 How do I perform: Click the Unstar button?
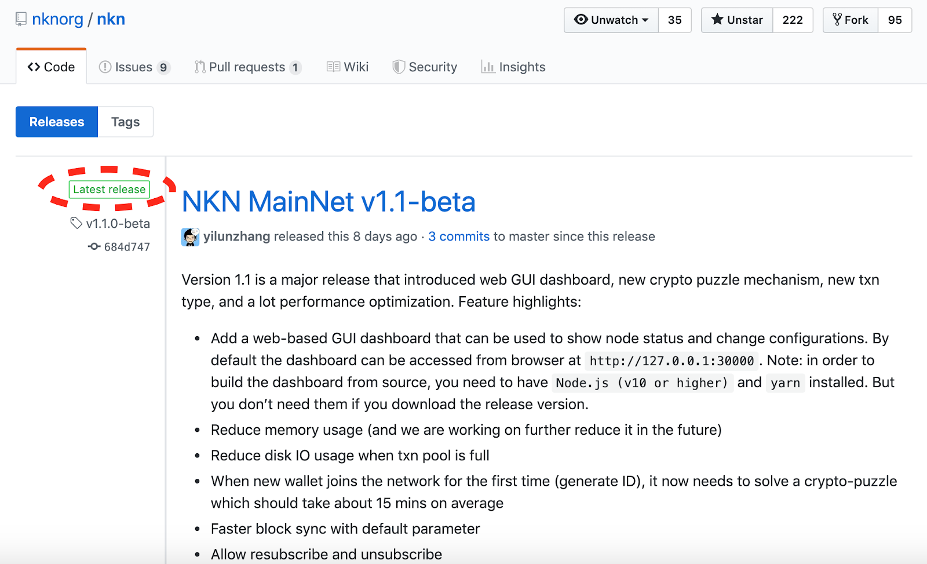[x=737, y=20]
